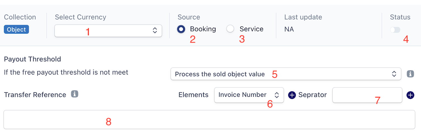Screen dimensions: 421x133
Task: Click the info icon right of payout threshold dropdown
Action: point(410,74)
